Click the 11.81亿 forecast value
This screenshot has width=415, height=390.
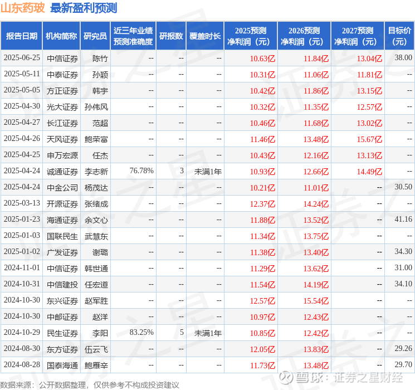tap(369, 75)
